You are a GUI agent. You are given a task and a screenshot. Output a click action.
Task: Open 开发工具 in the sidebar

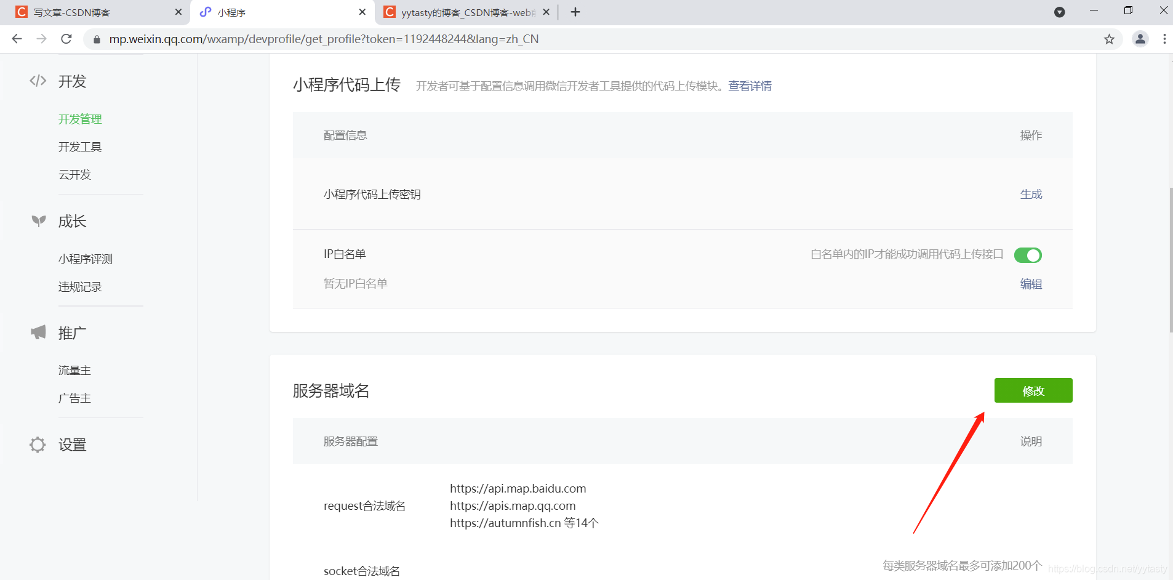(x=80, y=147)
